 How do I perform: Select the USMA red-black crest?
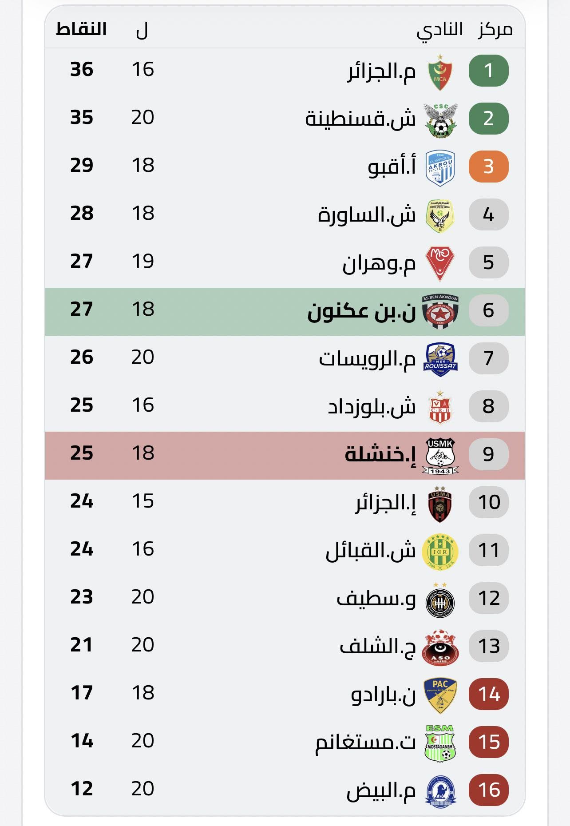click(x=440, y=504)
